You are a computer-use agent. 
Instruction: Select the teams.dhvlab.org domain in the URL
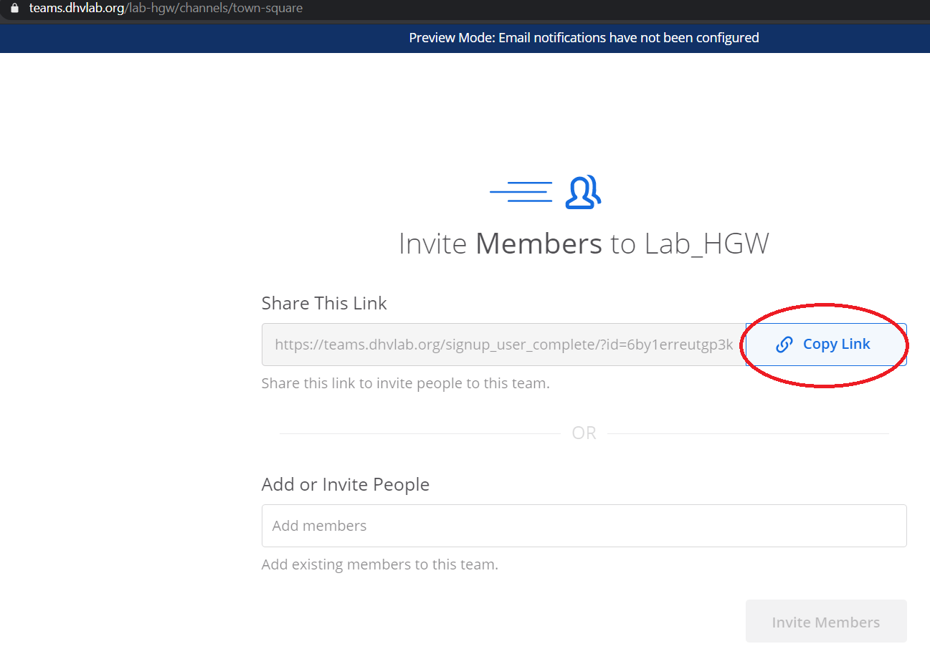click(x=77, y=9)
